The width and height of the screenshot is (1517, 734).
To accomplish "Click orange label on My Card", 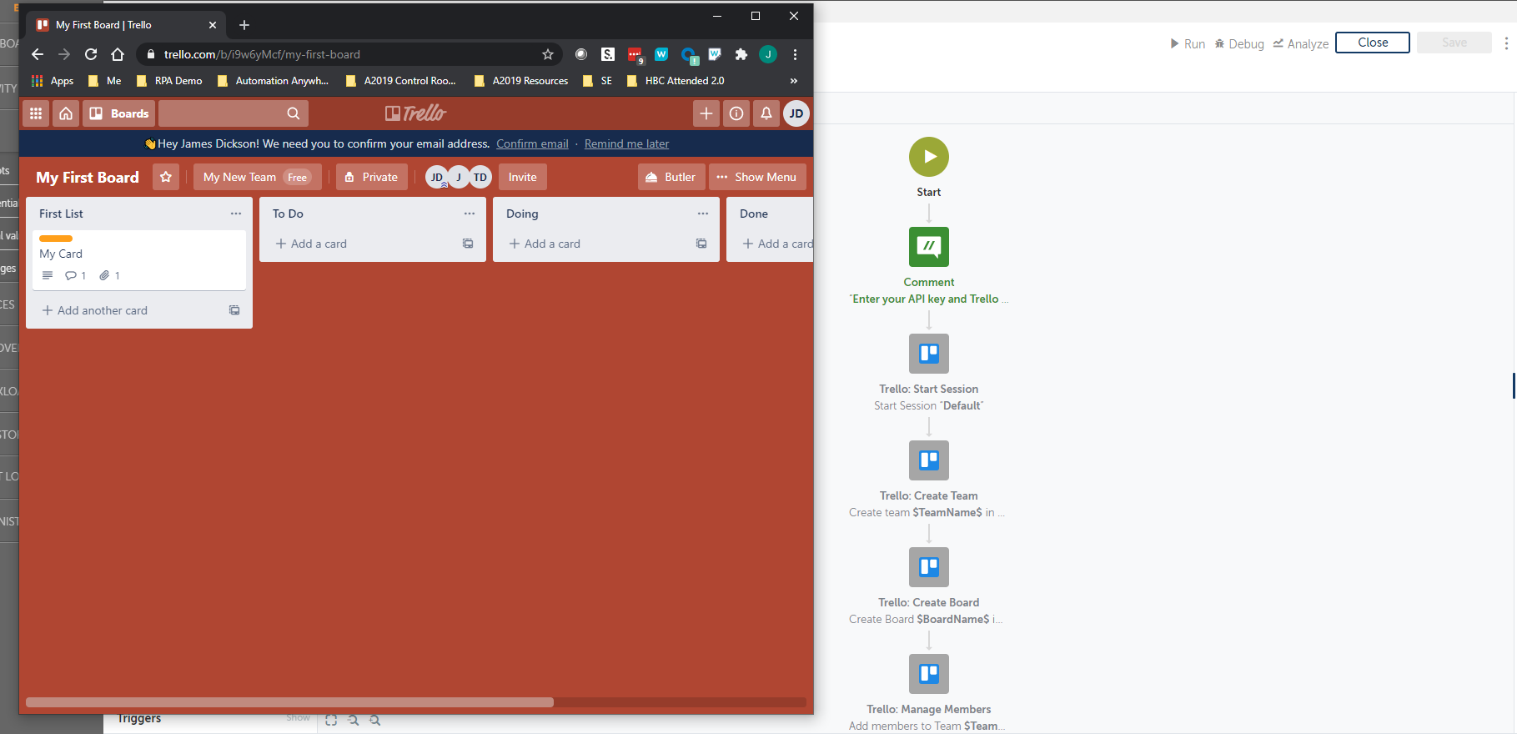I will click(x=56, y=239).
